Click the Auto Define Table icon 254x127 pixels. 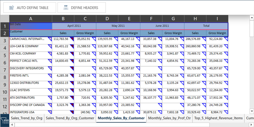pos(12,7)
